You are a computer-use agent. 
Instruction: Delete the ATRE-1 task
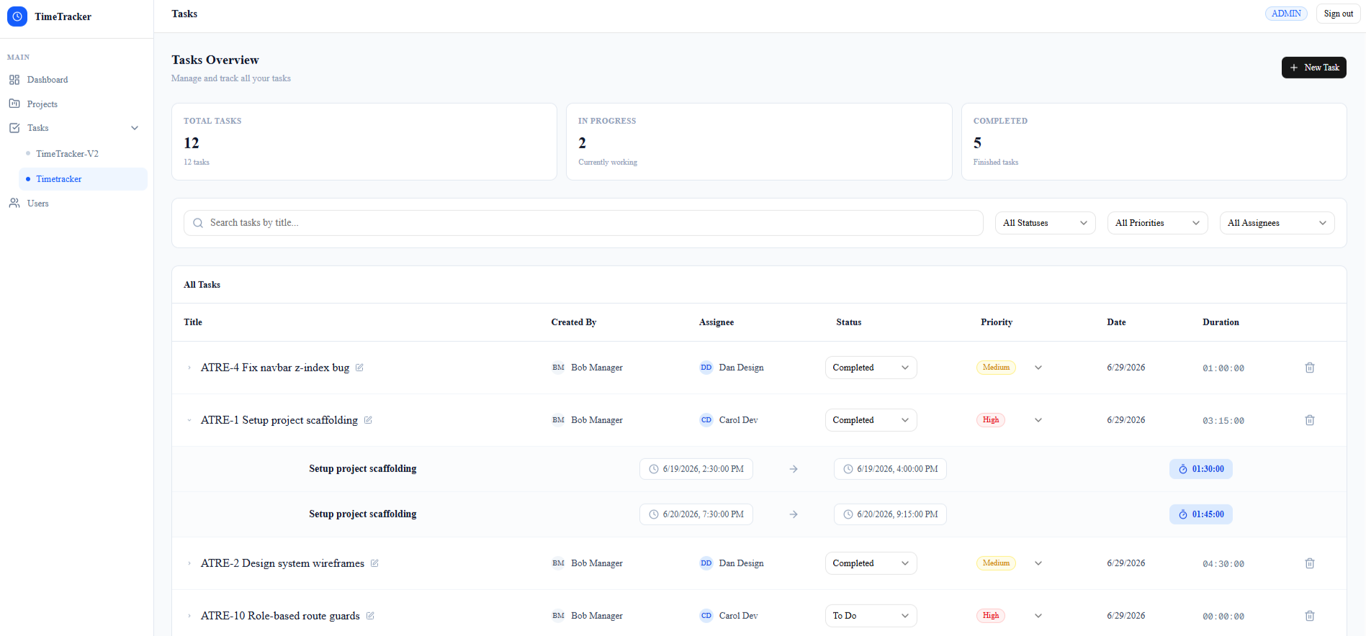tap(1310, 420)
